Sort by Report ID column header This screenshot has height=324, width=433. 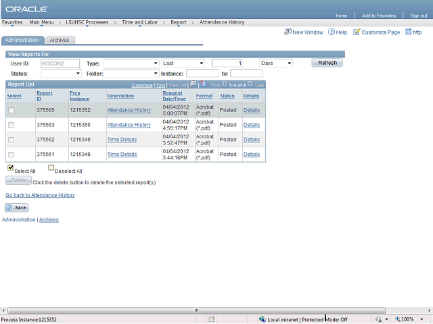45,96
